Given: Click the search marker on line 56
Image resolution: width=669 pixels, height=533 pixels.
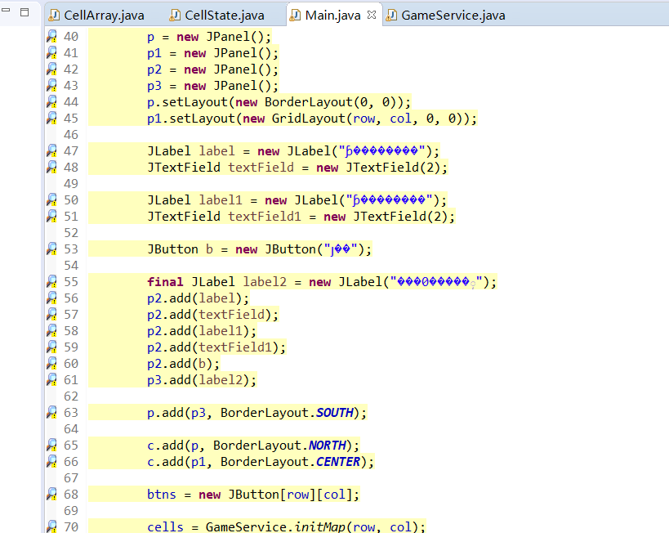Looking at the screenshot, I should pos(51,298).
